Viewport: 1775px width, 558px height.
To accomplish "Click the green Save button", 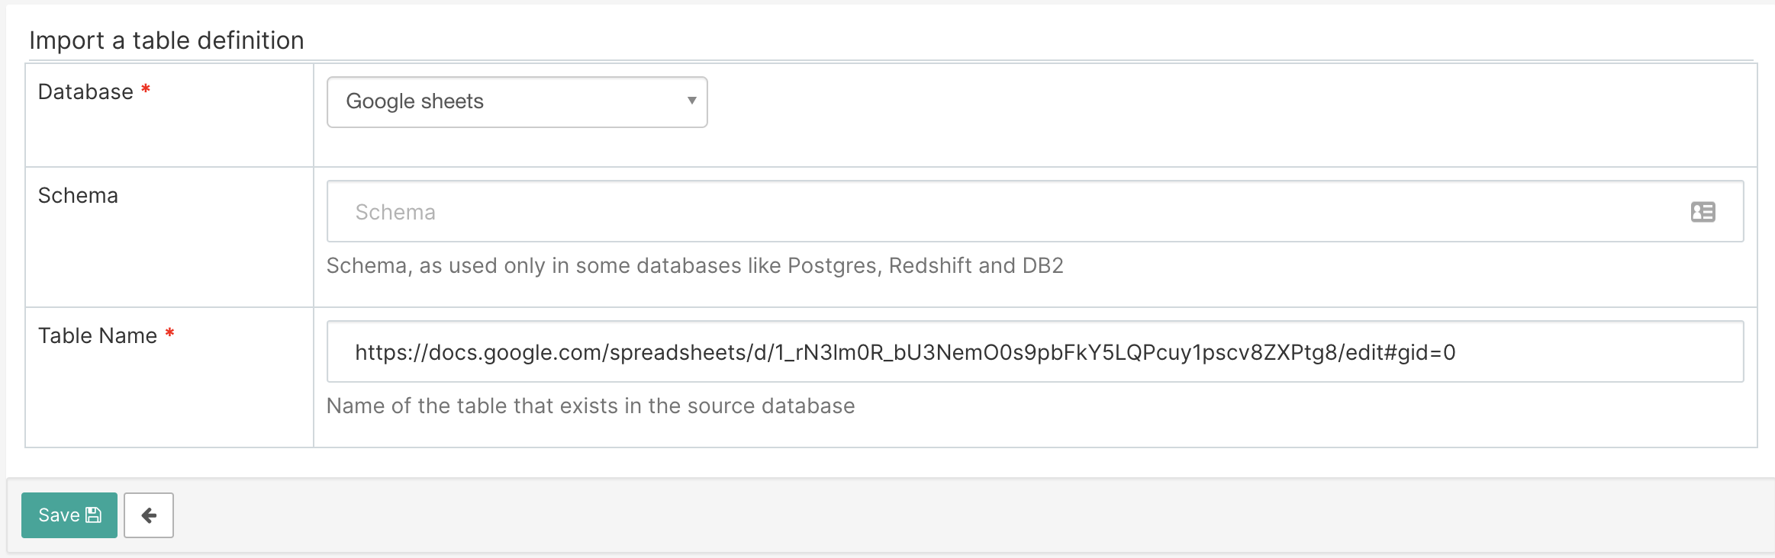I will [x=69, y=515].
